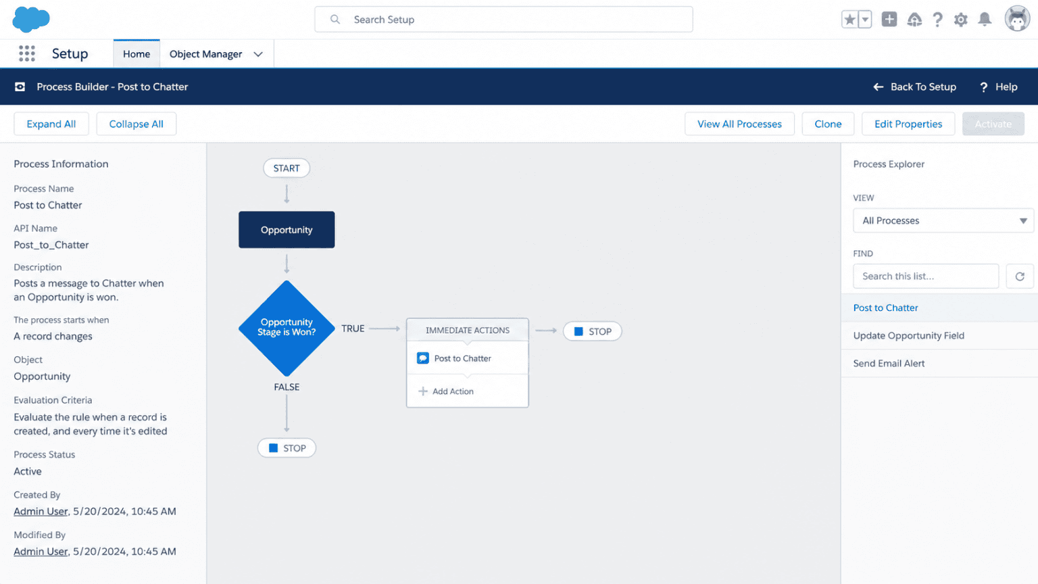Open the favorites list dropdown arrow
Screen dimensions: 1038x584
(865, 20)
